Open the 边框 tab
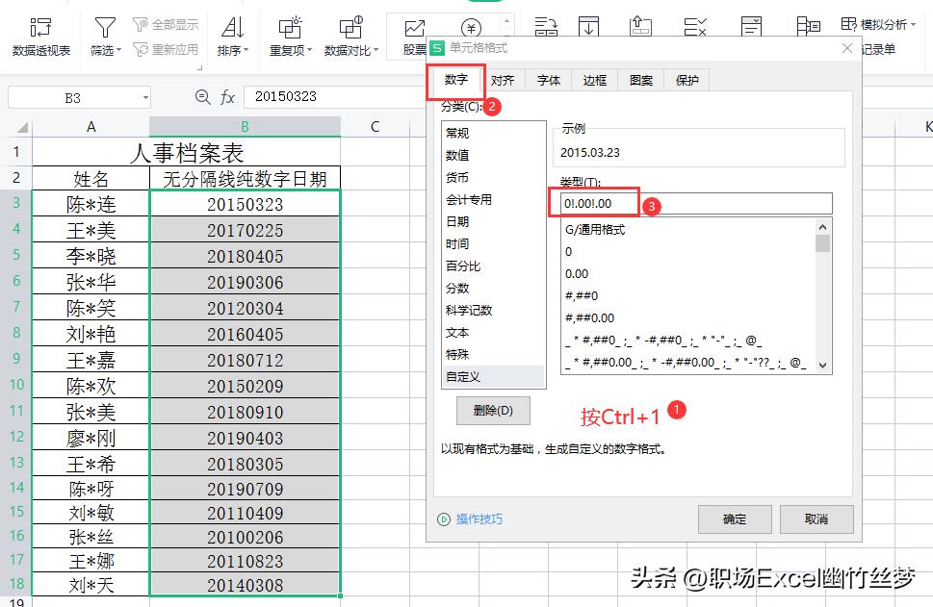 [x=593, y=80]
